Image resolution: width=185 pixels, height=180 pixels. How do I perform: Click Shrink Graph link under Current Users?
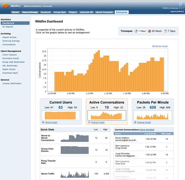click(51, 122)
